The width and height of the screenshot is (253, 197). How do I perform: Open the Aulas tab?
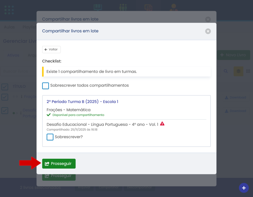(x=9, y=27)
